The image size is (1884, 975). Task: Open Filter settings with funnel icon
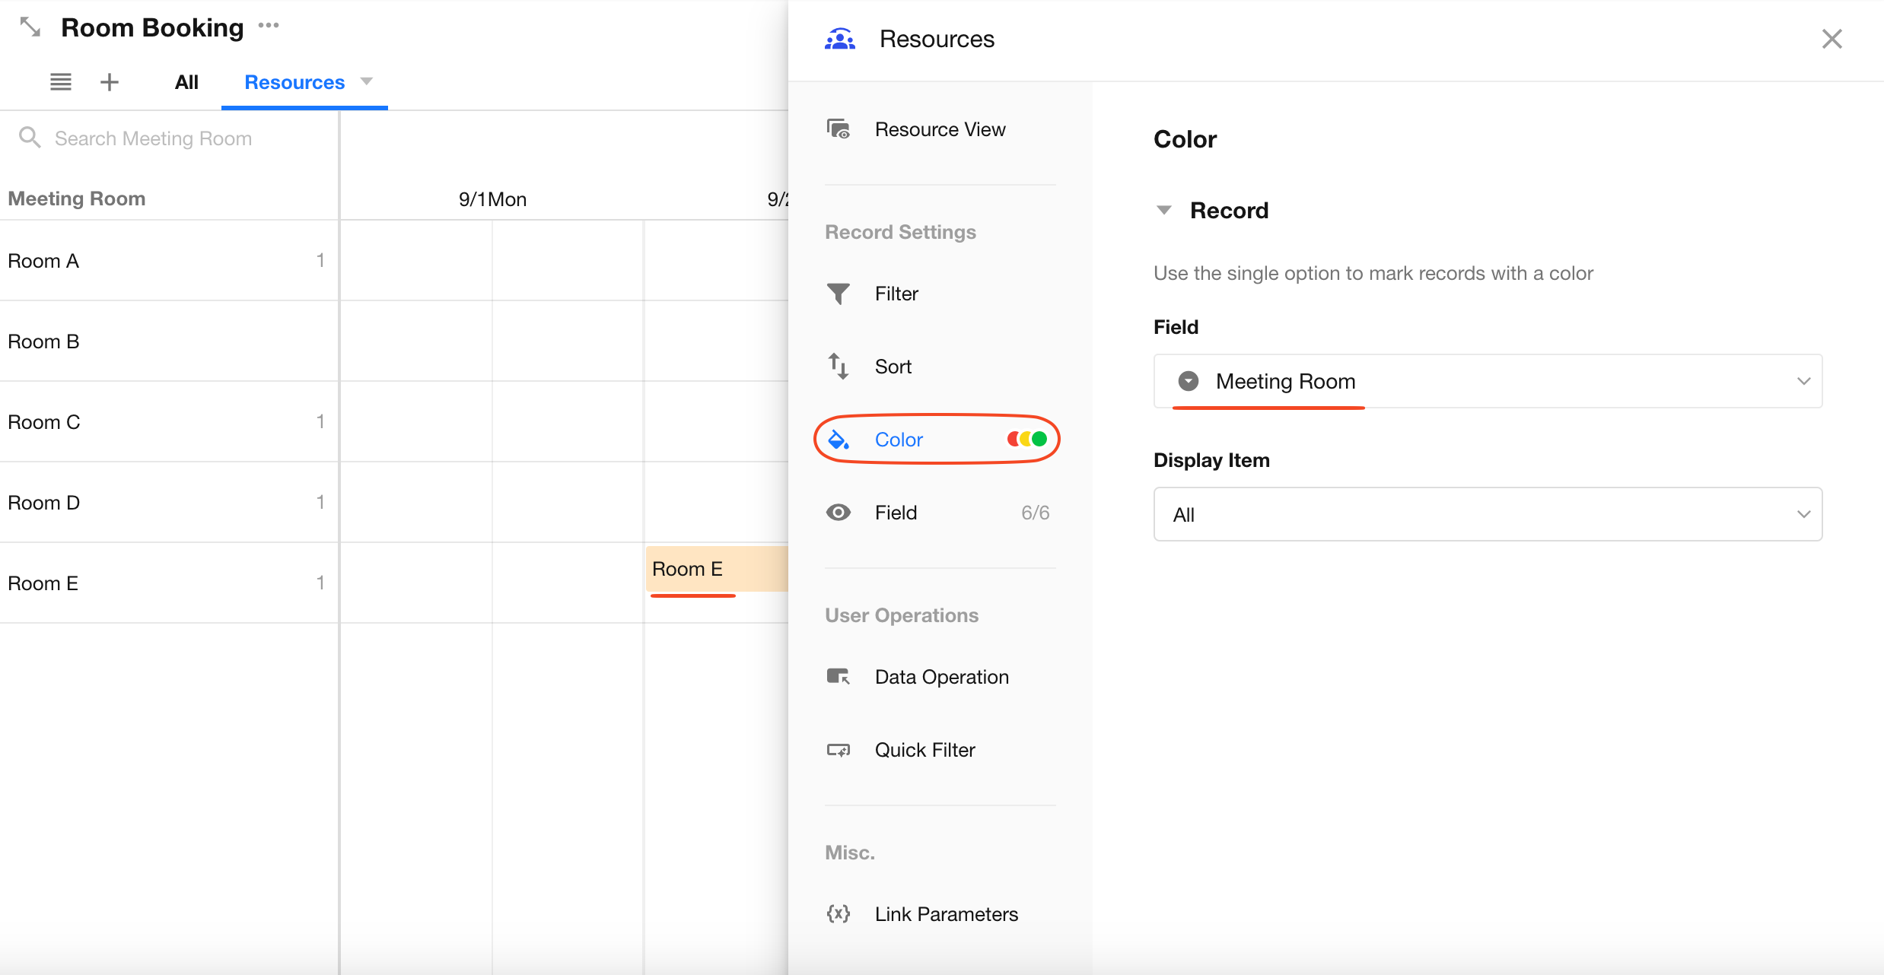coord(896,294)
